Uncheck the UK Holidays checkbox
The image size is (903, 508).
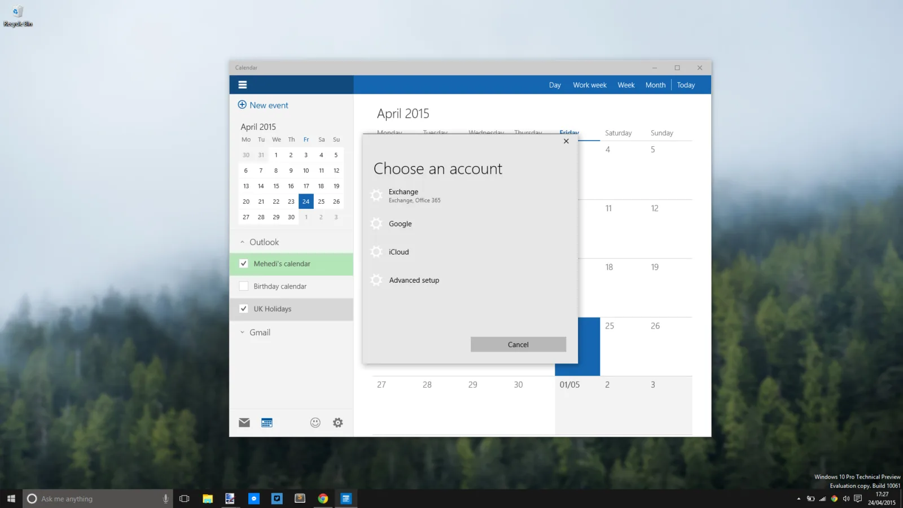tap(244, 309)
